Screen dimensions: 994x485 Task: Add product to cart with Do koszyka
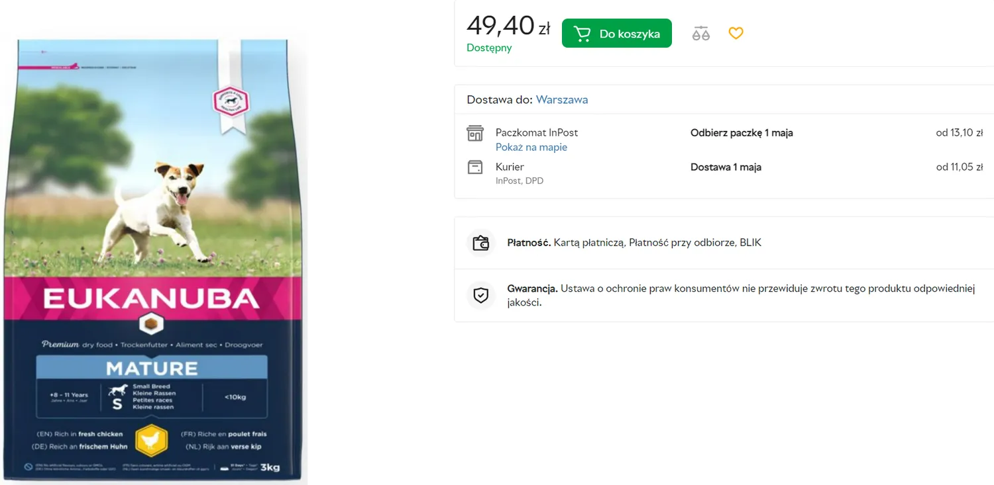click(616, 33)
